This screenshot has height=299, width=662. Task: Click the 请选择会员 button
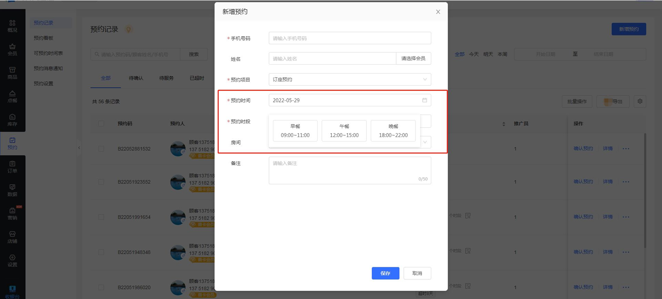[413, 59]
